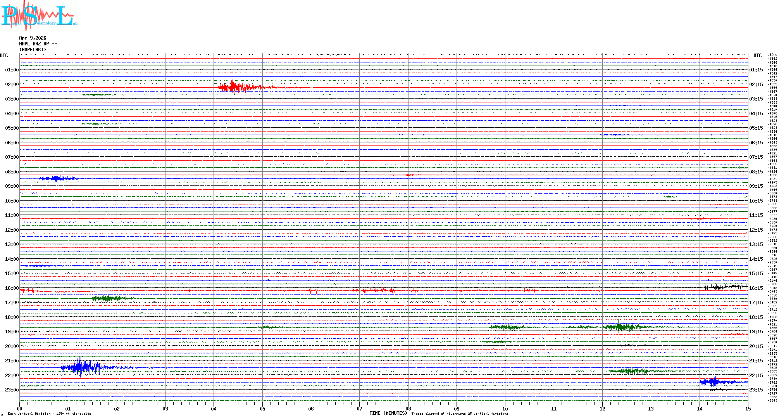Click the (AMPELAKI) station name
779x419 pixels.
tap(33, 50)
